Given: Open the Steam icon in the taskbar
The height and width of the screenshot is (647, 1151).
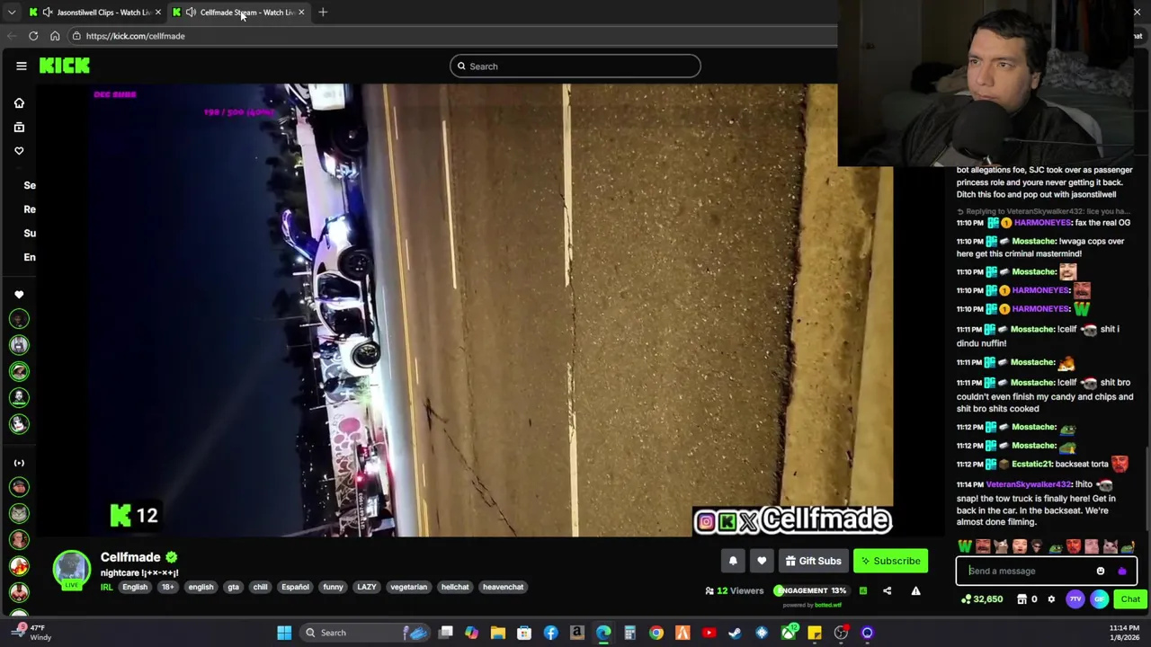Looking at the screenshot, I should [735, 633].
